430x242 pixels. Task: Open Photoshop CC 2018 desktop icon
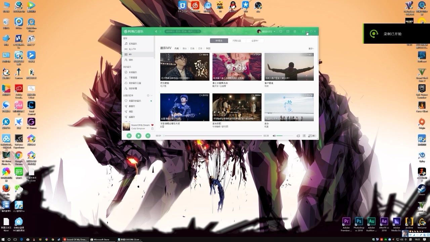click(x=359, y=225)
